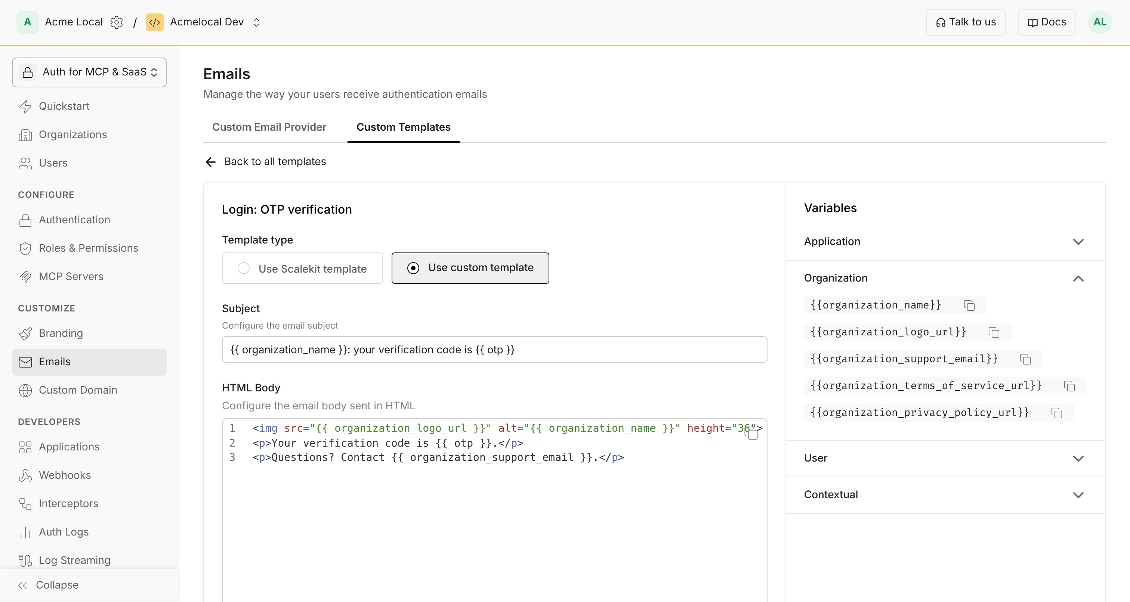Switch to Custom Email Provider tab
1130x602 pixels.
pos(269,127)
